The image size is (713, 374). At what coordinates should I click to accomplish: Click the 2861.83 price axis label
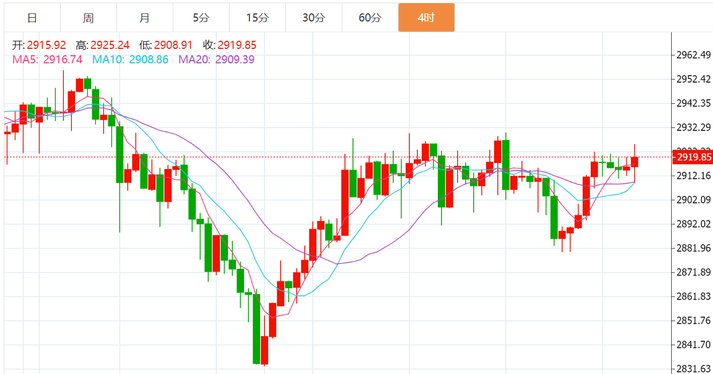(694, 297)
